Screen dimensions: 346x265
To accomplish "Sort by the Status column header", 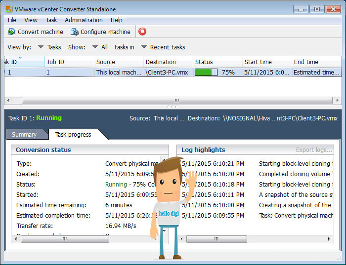I will (218, 62).
